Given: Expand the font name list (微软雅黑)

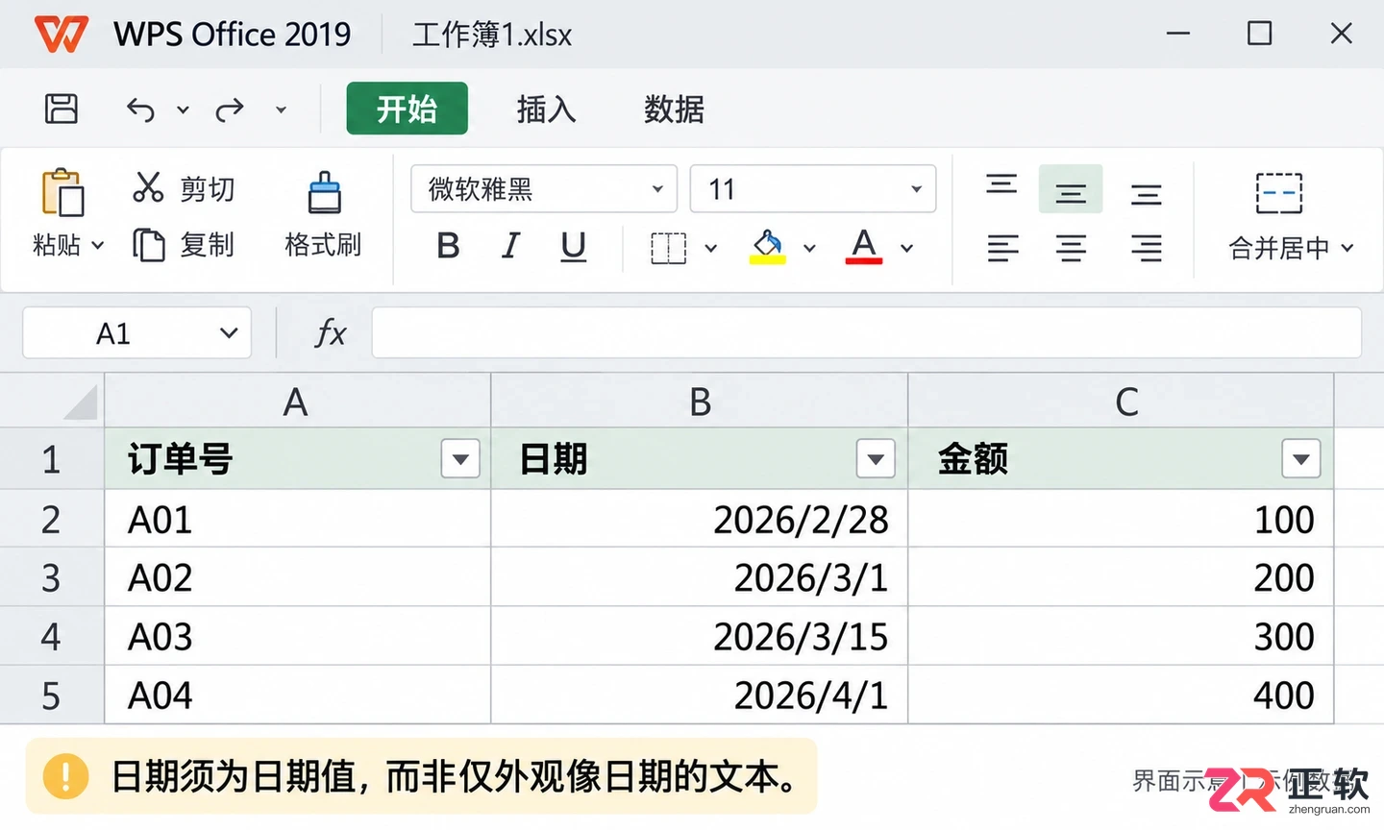Looking at the screenshot, I should coord(658,189).
